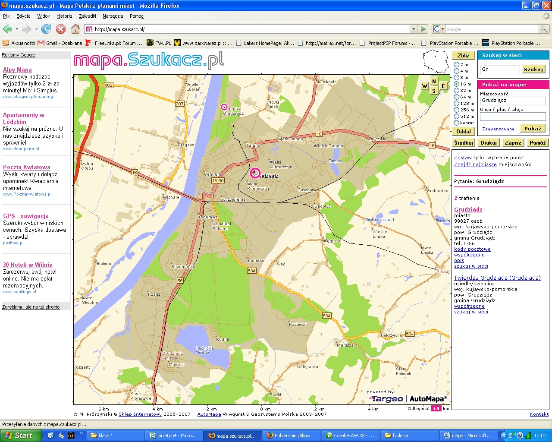Click the green Go arrow next to URL bar
The height and width of the screenshot is (442, 552).
tap(423, 29)
